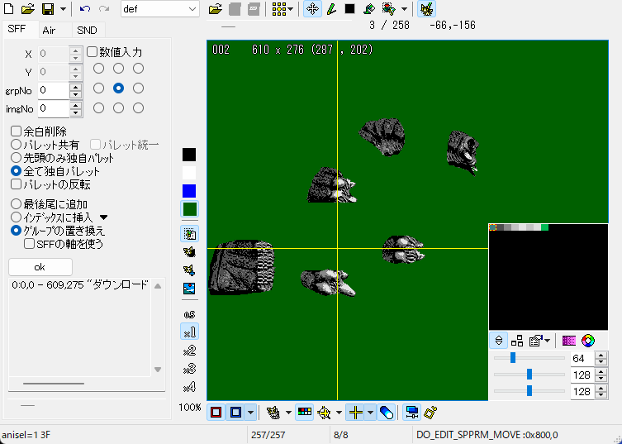Select the パレット共有 radio button
The height and width of the screenshot is (444, 622).
pos(17,145)
